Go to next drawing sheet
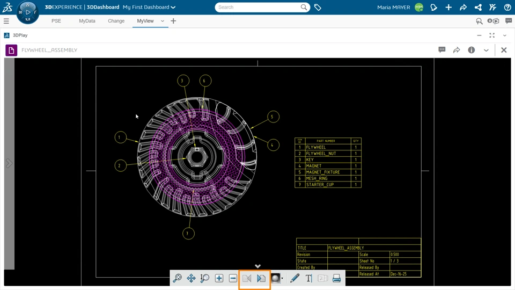This screenshot has height=290, width=515. tap(261, 279)
